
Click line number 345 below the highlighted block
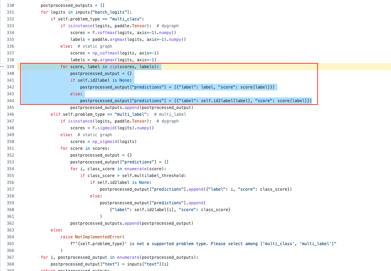tap(11, 107)
